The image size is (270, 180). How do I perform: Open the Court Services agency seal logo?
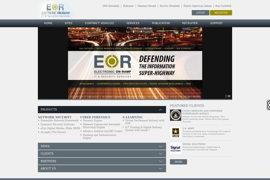tap(175, 115)
